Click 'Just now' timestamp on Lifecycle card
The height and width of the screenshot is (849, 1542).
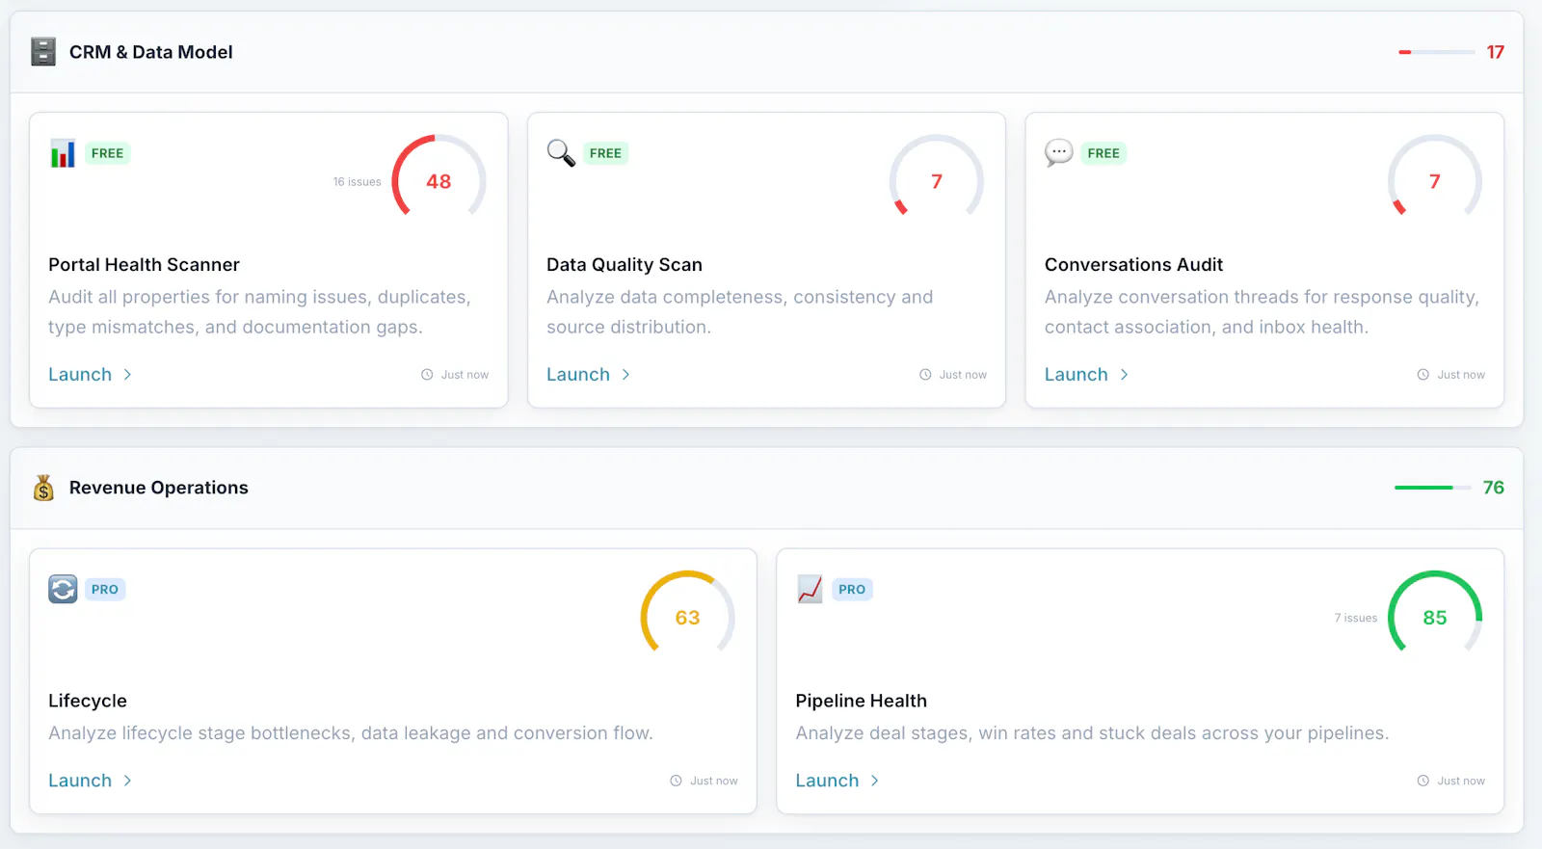tap(713, 781)
